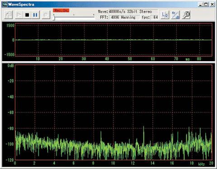Maximize the WaveSpectra window
217x169 pixels.
(206, 5)
